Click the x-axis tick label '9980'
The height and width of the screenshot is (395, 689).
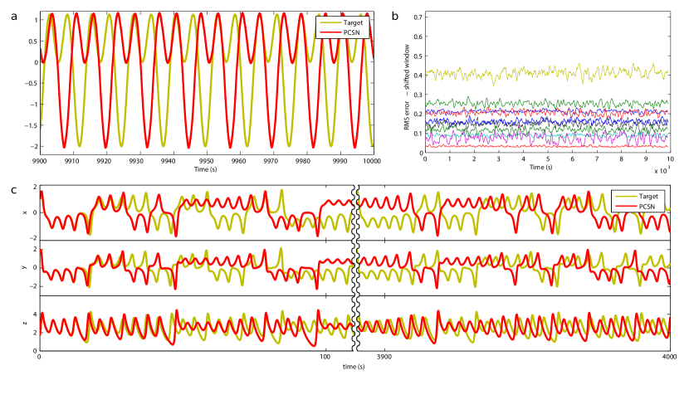coord(304,161)
